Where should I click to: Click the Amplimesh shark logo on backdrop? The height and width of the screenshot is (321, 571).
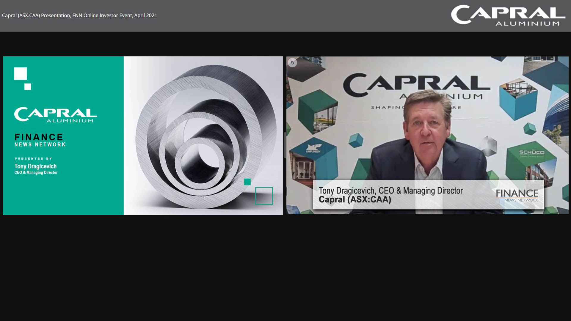point(313,148)
